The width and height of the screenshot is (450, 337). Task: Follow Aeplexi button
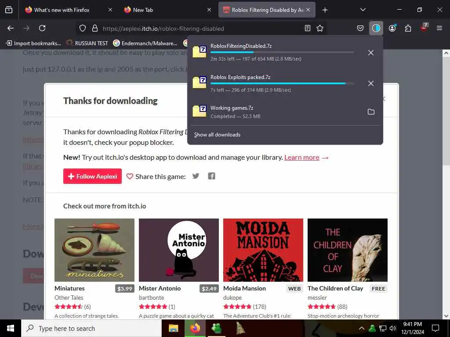point(92,176)
